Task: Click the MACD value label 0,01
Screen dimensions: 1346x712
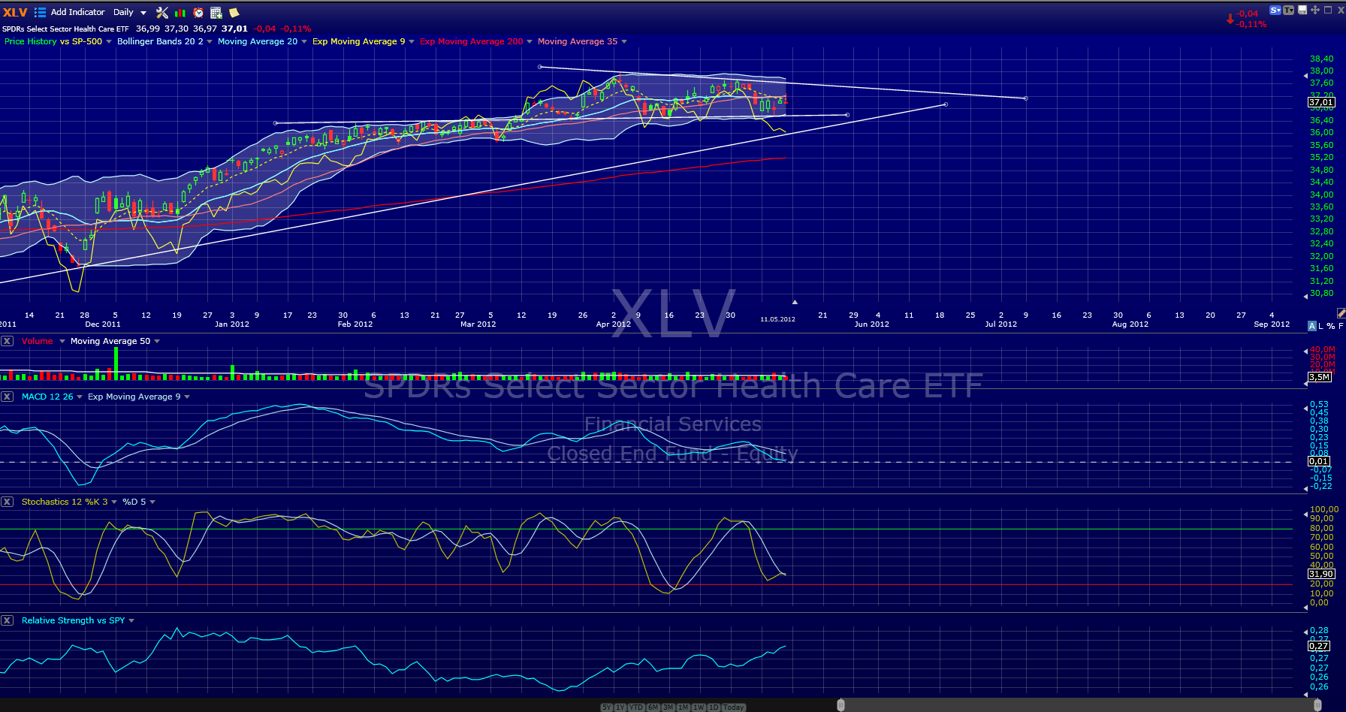Action: (x=1319, y=461)
